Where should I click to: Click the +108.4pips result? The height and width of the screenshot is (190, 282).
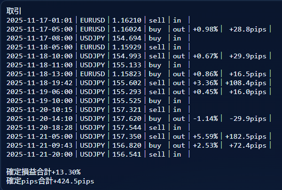click(246, 83)
